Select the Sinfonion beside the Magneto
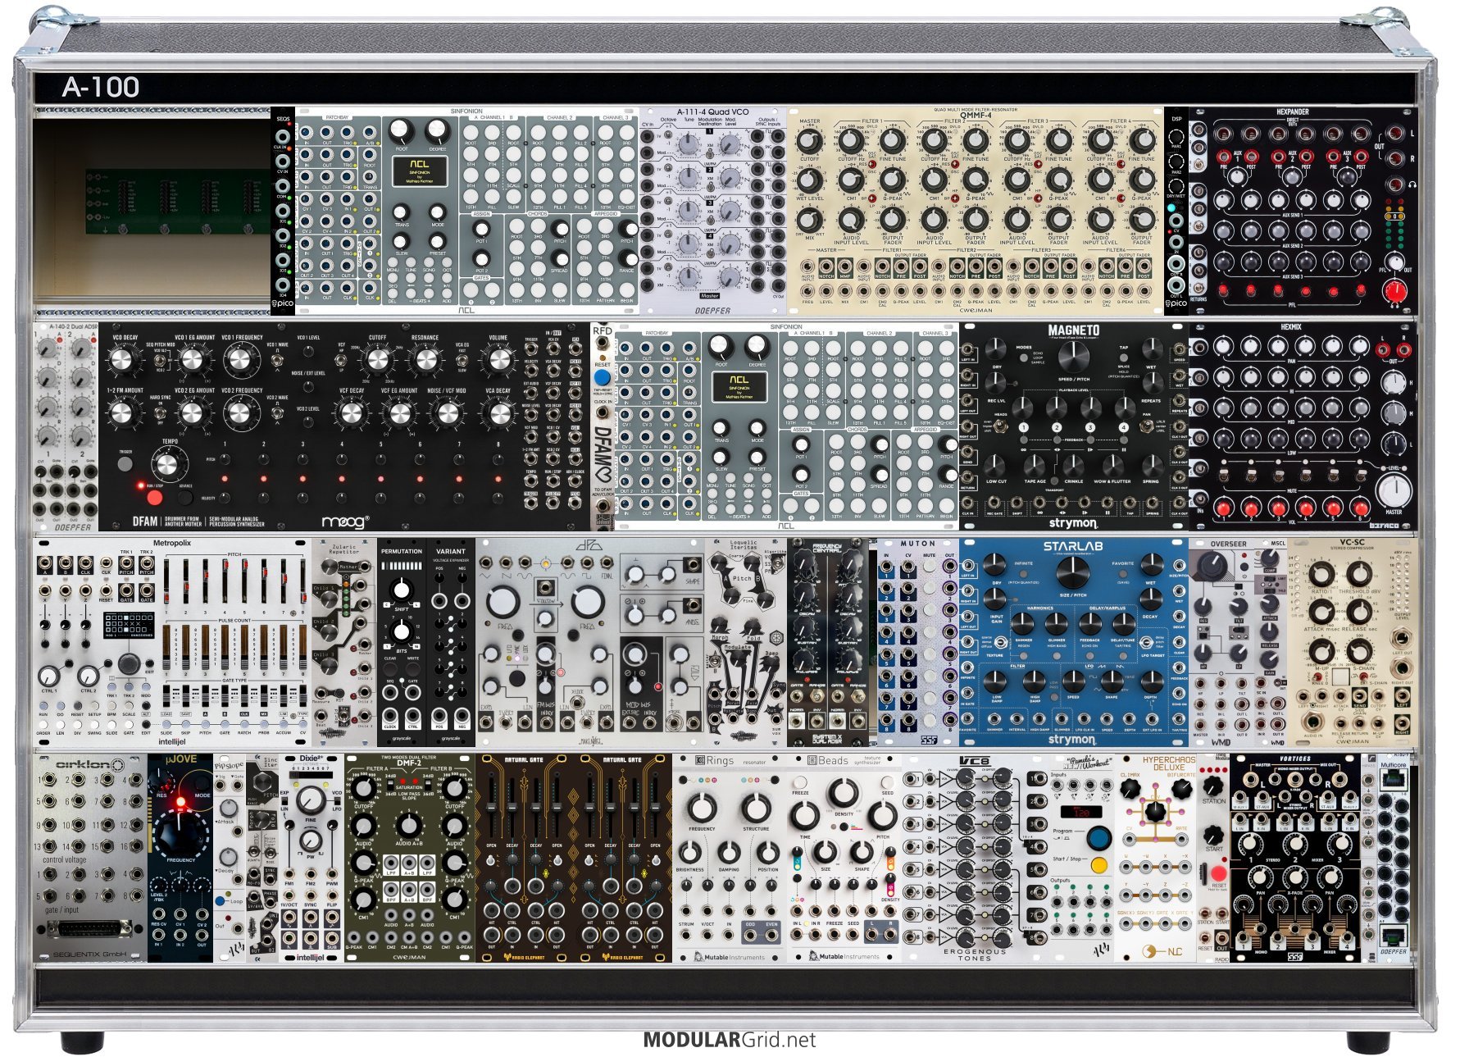 [x=786, y=426]
